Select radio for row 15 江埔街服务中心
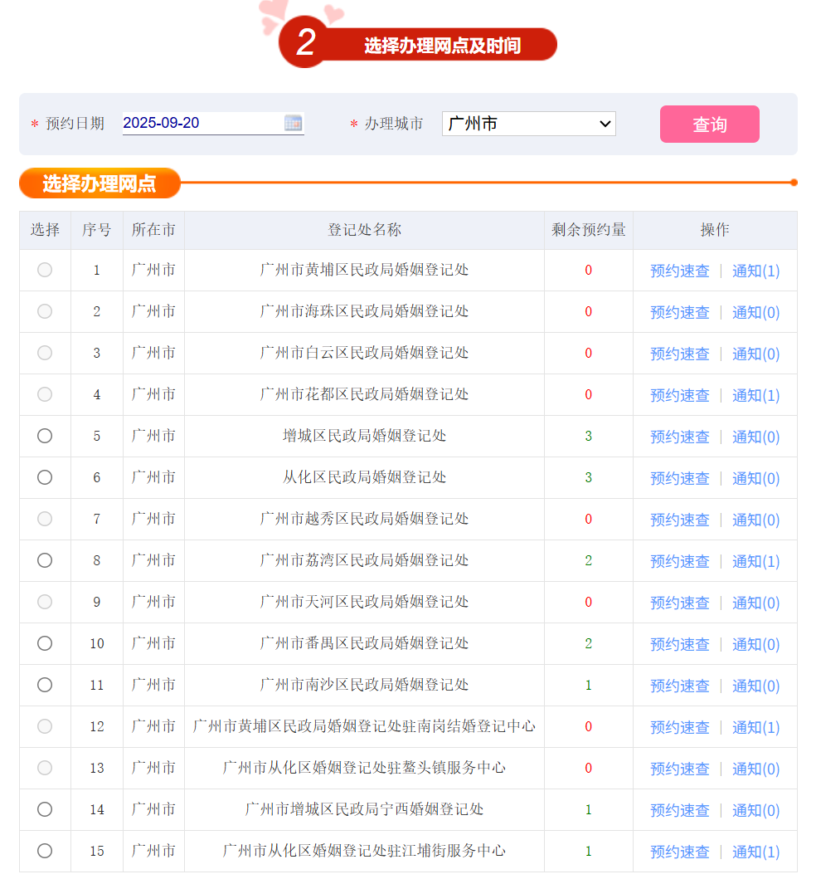This screenshot has height=879, width=816. click(x=45, y=851)
